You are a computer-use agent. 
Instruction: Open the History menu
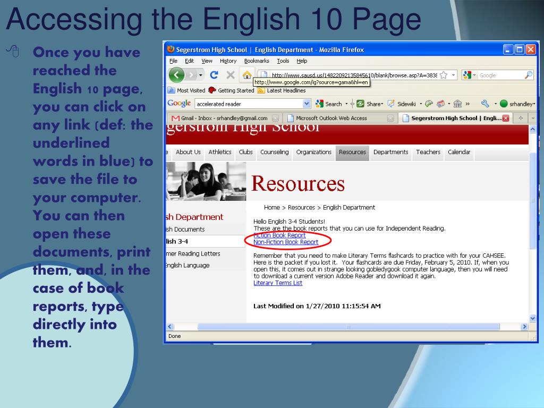coord(228,61)
